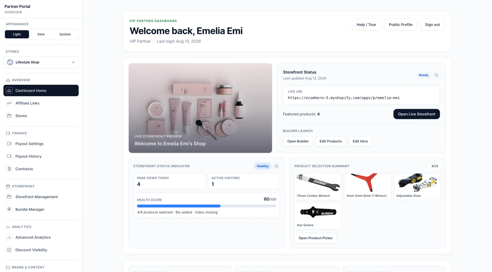Click the Page Views Today card

(x=169, y=181)
